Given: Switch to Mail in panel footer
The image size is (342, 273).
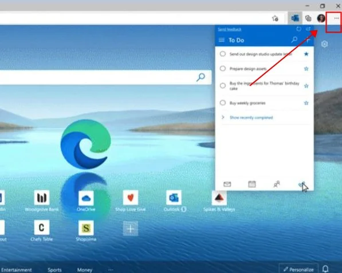Looking at the screenshot, I should [227, 184].
